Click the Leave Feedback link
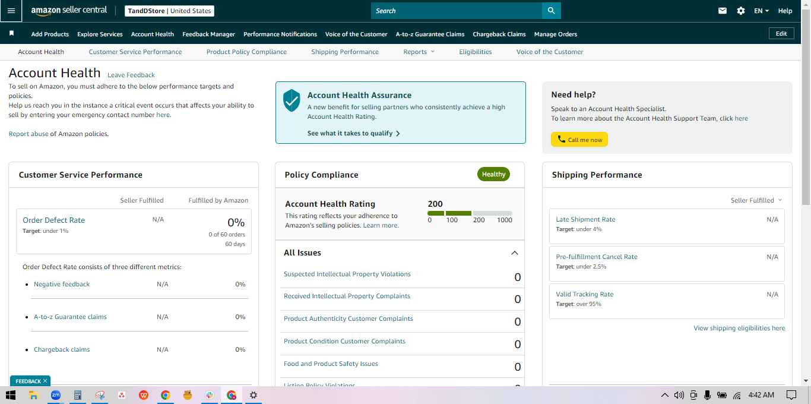Viewport: 811px width, 404px height. 131,75
